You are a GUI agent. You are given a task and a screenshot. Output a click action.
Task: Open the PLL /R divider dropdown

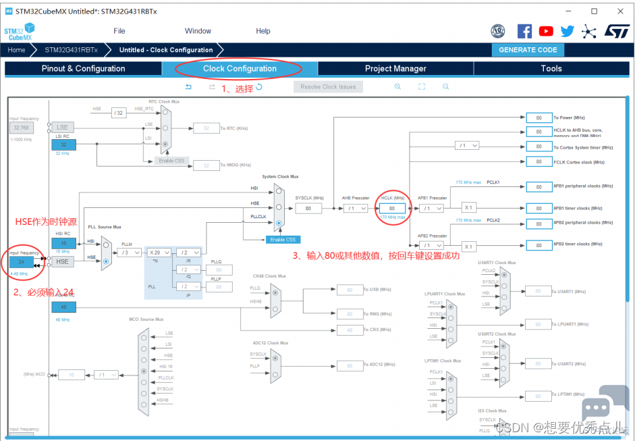point(188,253)
